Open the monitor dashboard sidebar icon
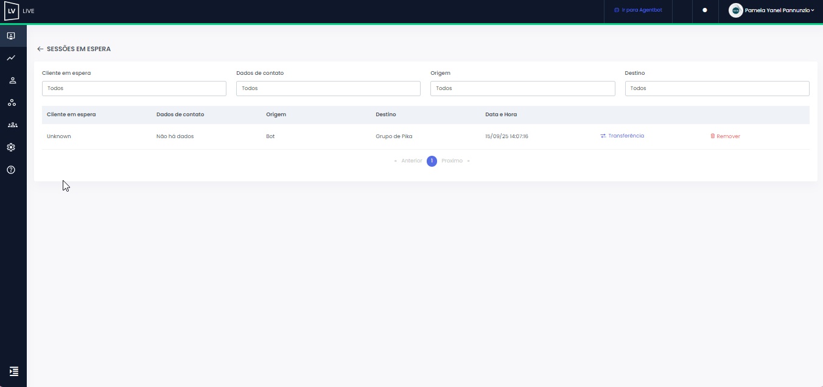The image size is (823, 387). tap(11, 36)
